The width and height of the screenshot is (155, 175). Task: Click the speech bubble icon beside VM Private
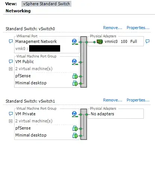point(11,114)
